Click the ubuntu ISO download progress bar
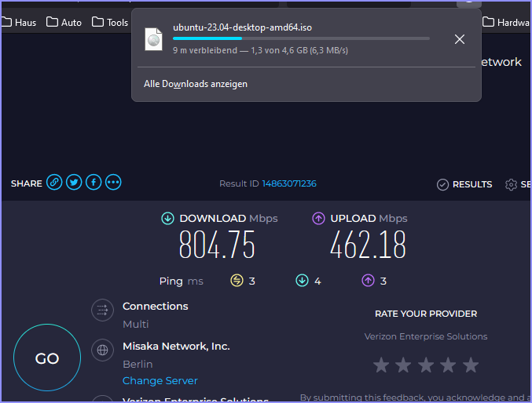532x403 pixels. tap(301, 38)
